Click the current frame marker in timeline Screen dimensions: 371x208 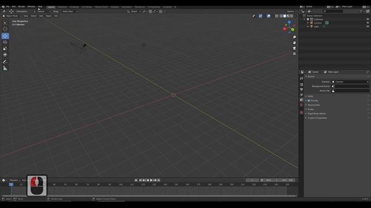(x=11, y=184)
